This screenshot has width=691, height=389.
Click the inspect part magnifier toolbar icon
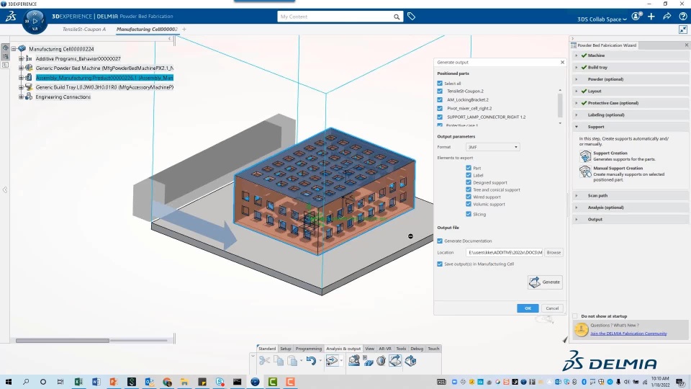pos(354,361)
